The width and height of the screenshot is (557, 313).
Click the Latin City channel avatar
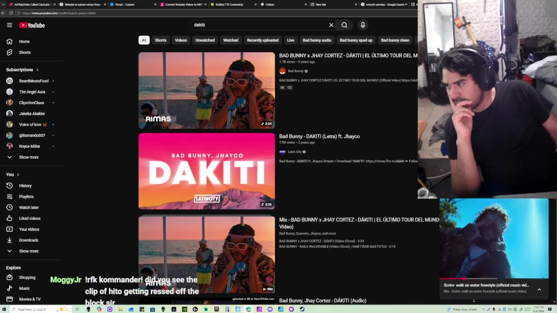282,152
